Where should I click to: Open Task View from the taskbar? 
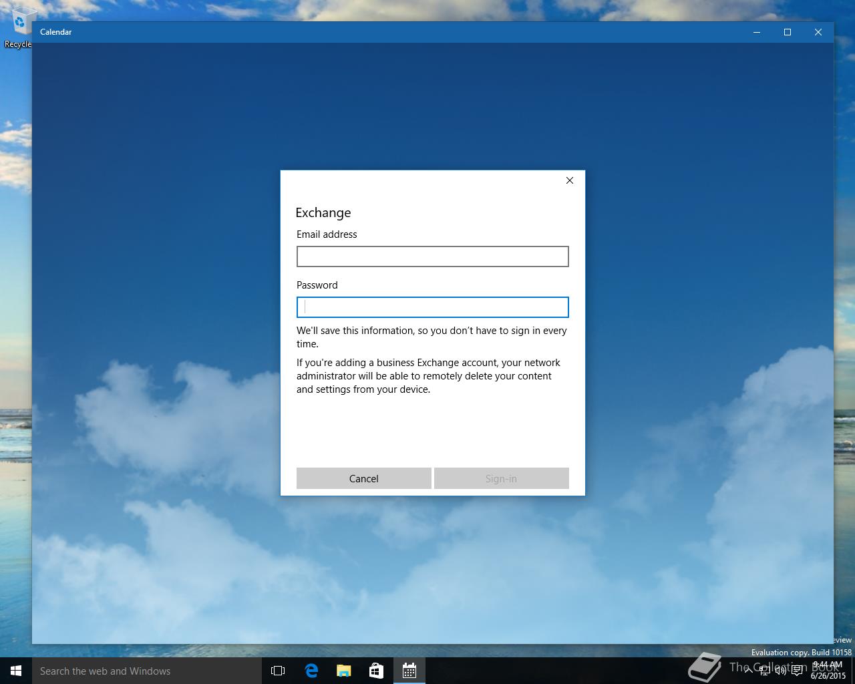[x=278, y=671]
